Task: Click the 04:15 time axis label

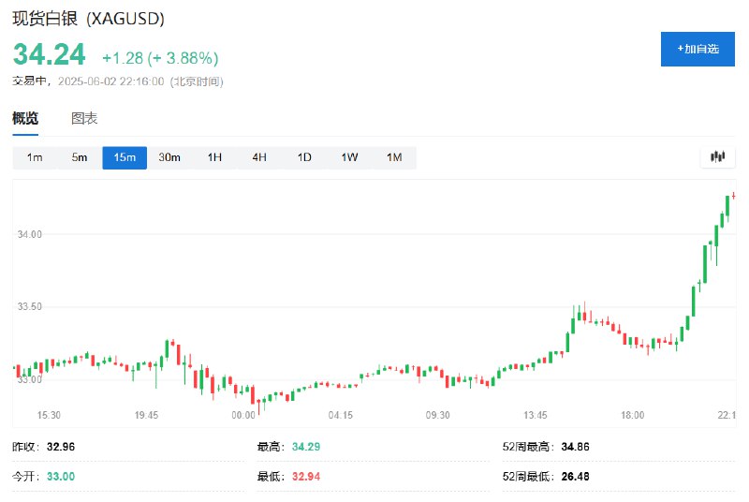Action: coord(341,415)
